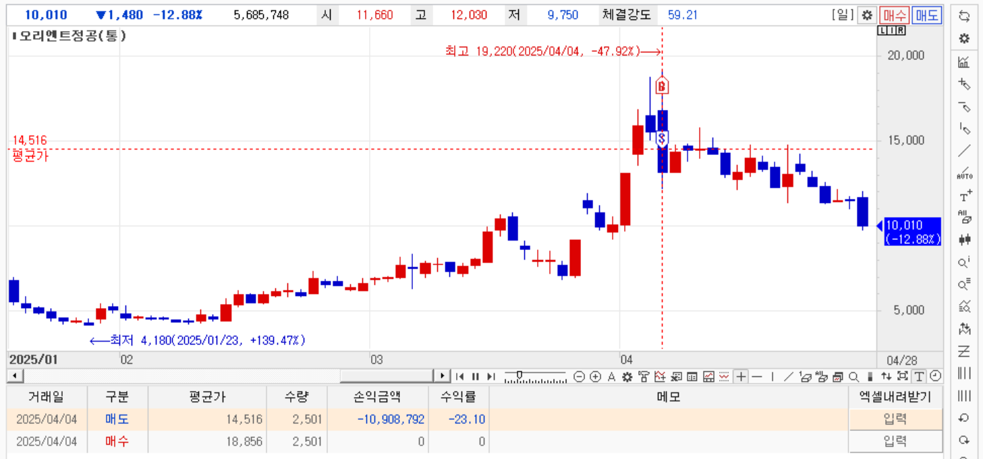Click the [일] daily period label
The width and height of the screenshot is (983, 459).
[x=843, y=15]
